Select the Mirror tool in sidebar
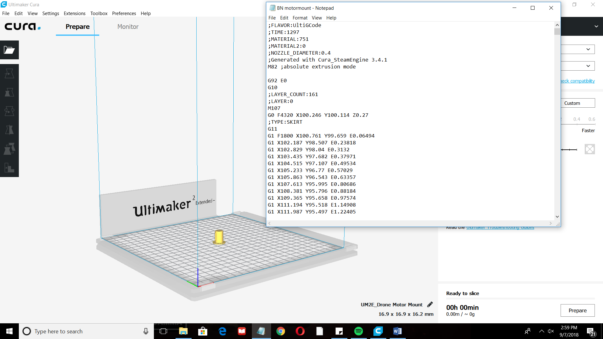The height and width of the screenshot is (339, 603). pyautogui.click(x=9, y=130)
